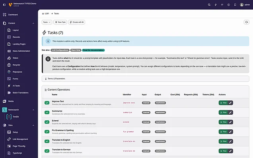Click the Link Management icon

coord(9,139)
